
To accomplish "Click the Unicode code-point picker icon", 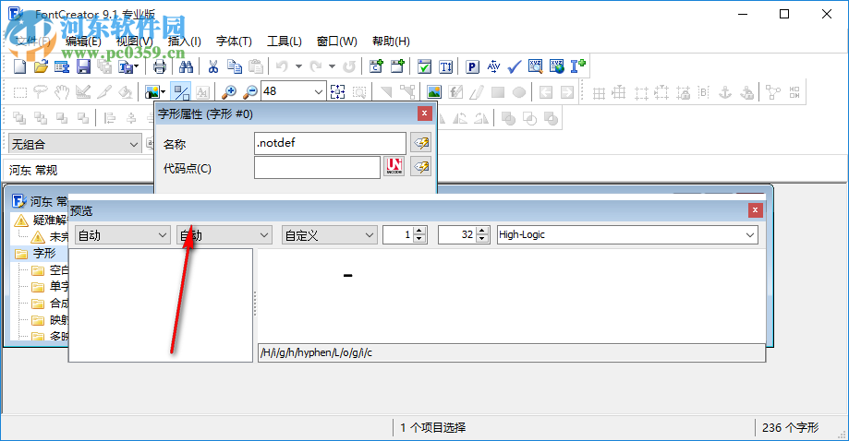I will [x=394, y=167].
